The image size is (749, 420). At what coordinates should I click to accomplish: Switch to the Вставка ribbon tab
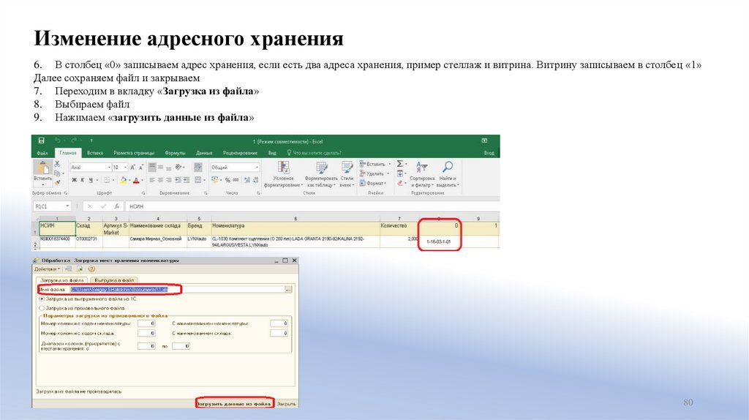click(x=95, y=154)
